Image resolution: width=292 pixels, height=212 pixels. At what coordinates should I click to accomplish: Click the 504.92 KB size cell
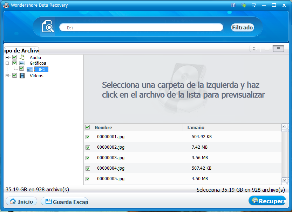[202, 137]
